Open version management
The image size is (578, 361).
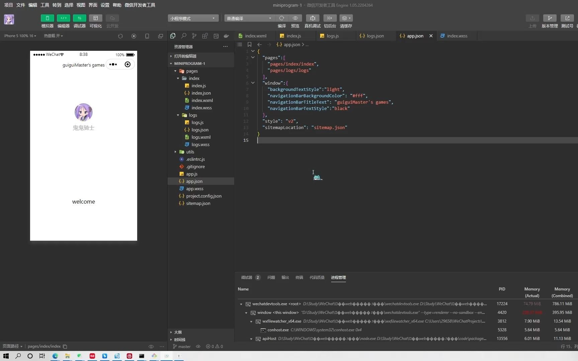(550, 18)
